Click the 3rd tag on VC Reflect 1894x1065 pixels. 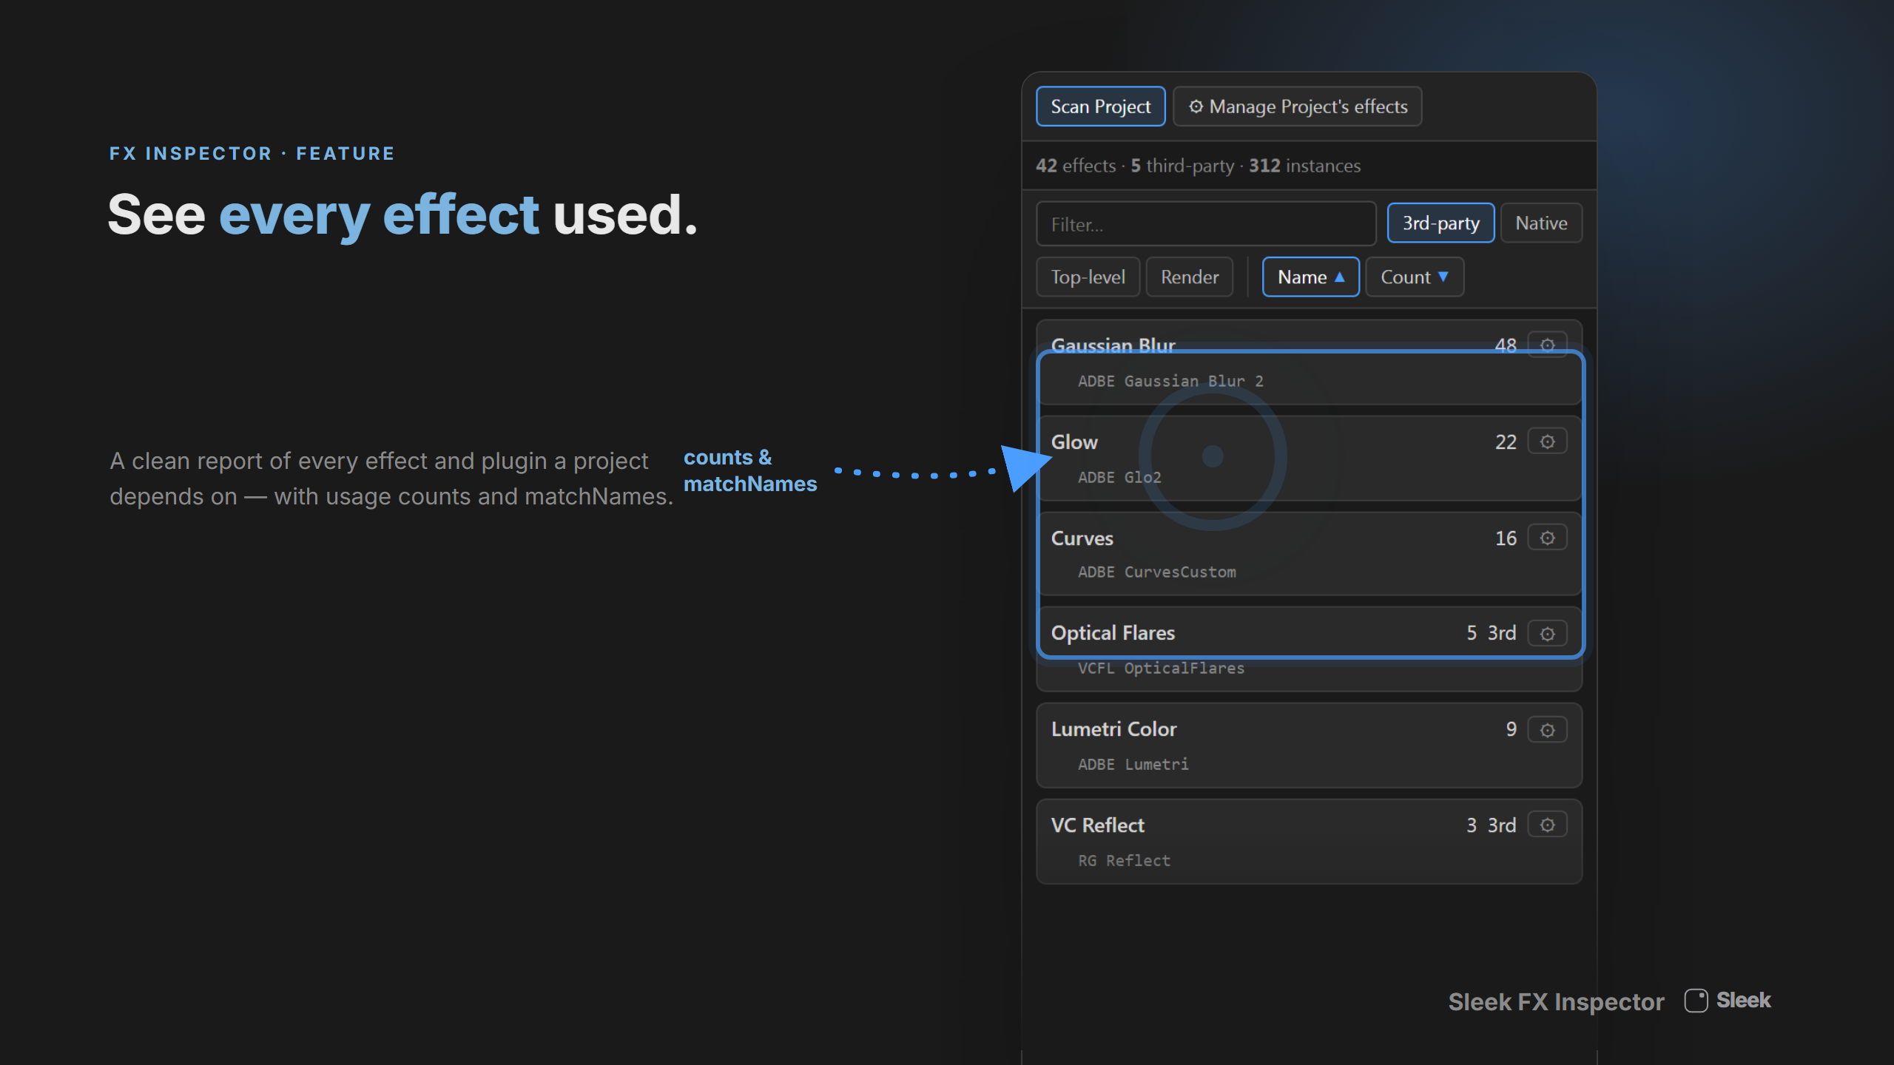pyautogui.click(x=1501, y=825)
